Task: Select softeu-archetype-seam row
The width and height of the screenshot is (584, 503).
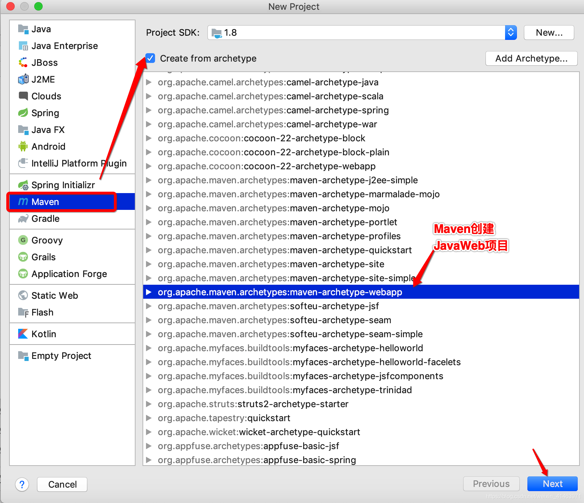Action: (x=361, y=320)
